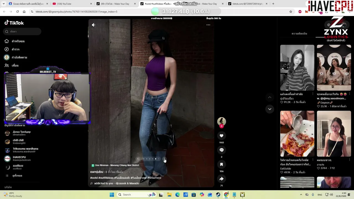
Task: Open the three women in white video thumbnail
Action: click(334, 68)
